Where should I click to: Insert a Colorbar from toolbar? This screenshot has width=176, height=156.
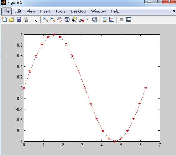(x=105, y=19)
